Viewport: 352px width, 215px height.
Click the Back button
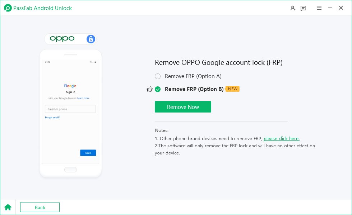coord(40,207)
